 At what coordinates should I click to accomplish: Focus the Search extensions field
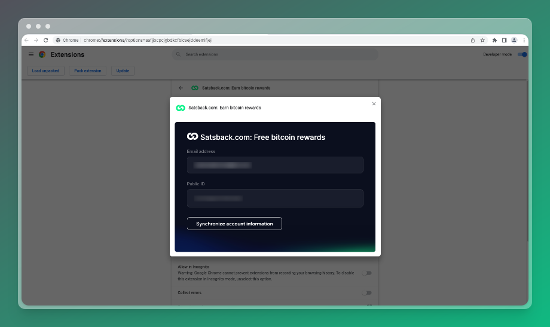tap(275, 54)
